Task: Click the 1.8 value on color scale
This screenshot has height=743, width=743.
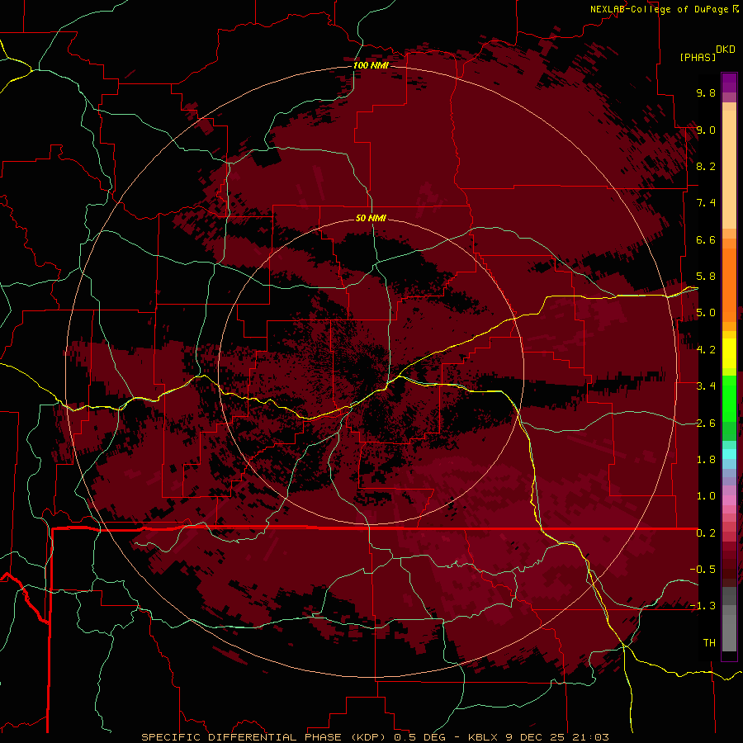Action: (706, 460)
